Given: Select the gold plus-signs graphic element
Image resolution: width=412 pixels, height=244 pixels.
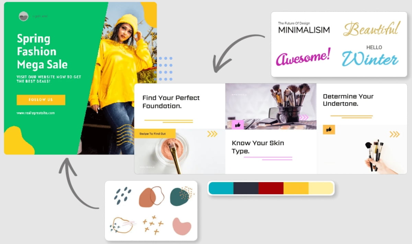Looking at the screenshot, I should click(153, 225).
